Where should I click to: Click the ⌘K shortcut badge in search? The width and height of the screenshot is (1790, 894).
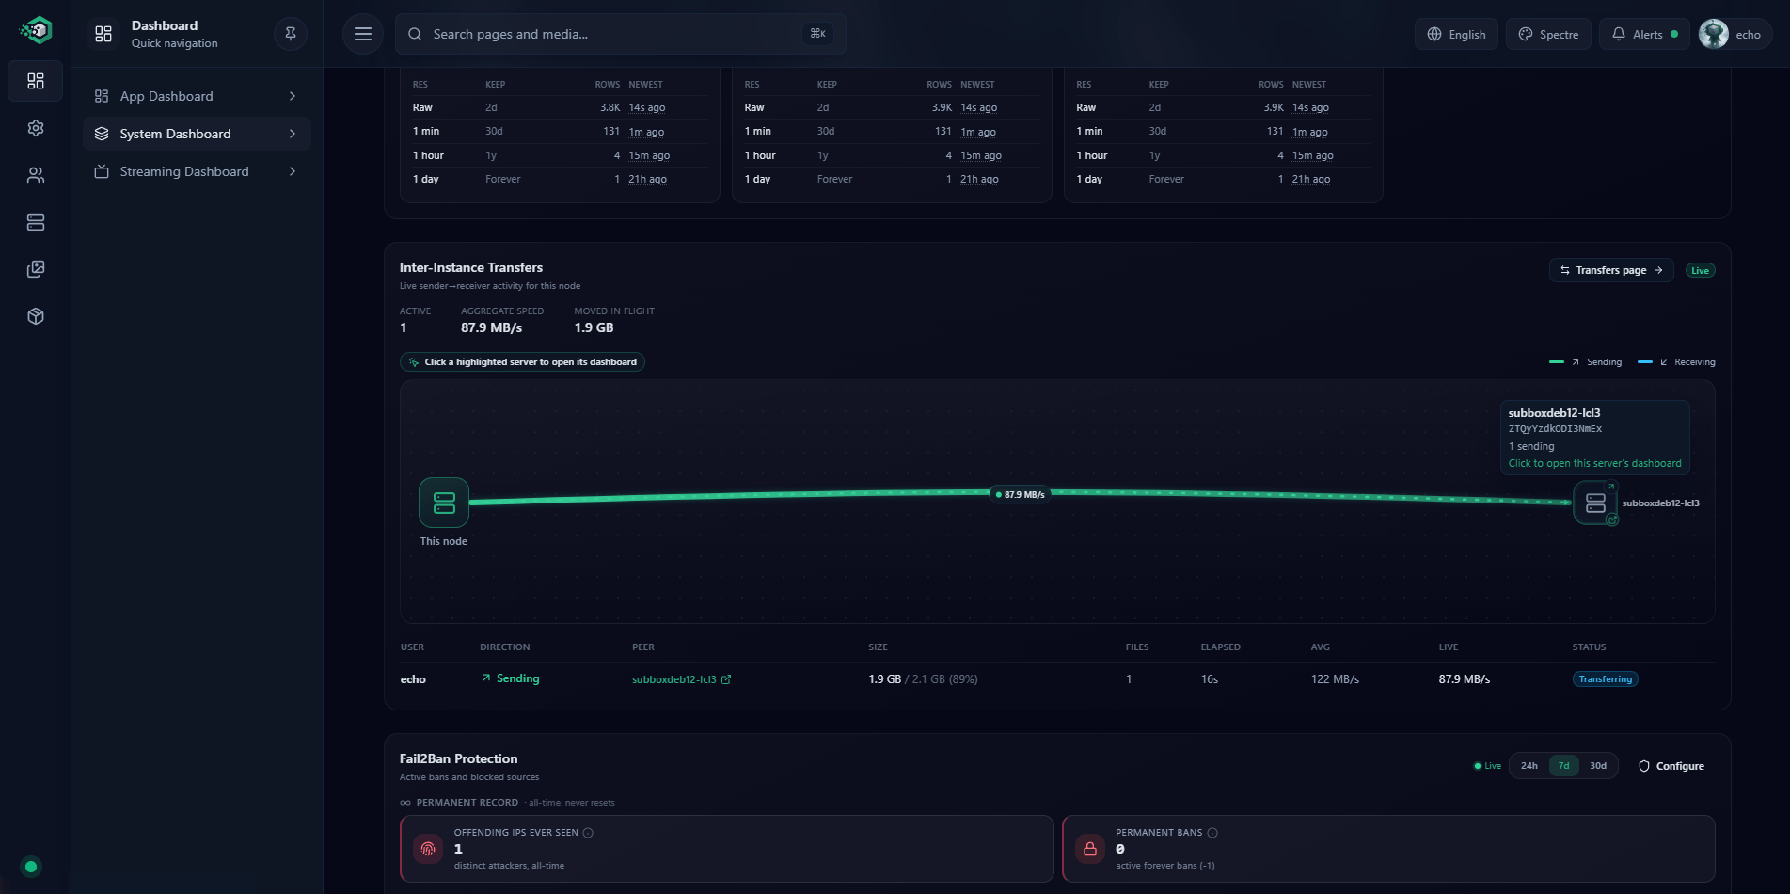pos(817,34)
